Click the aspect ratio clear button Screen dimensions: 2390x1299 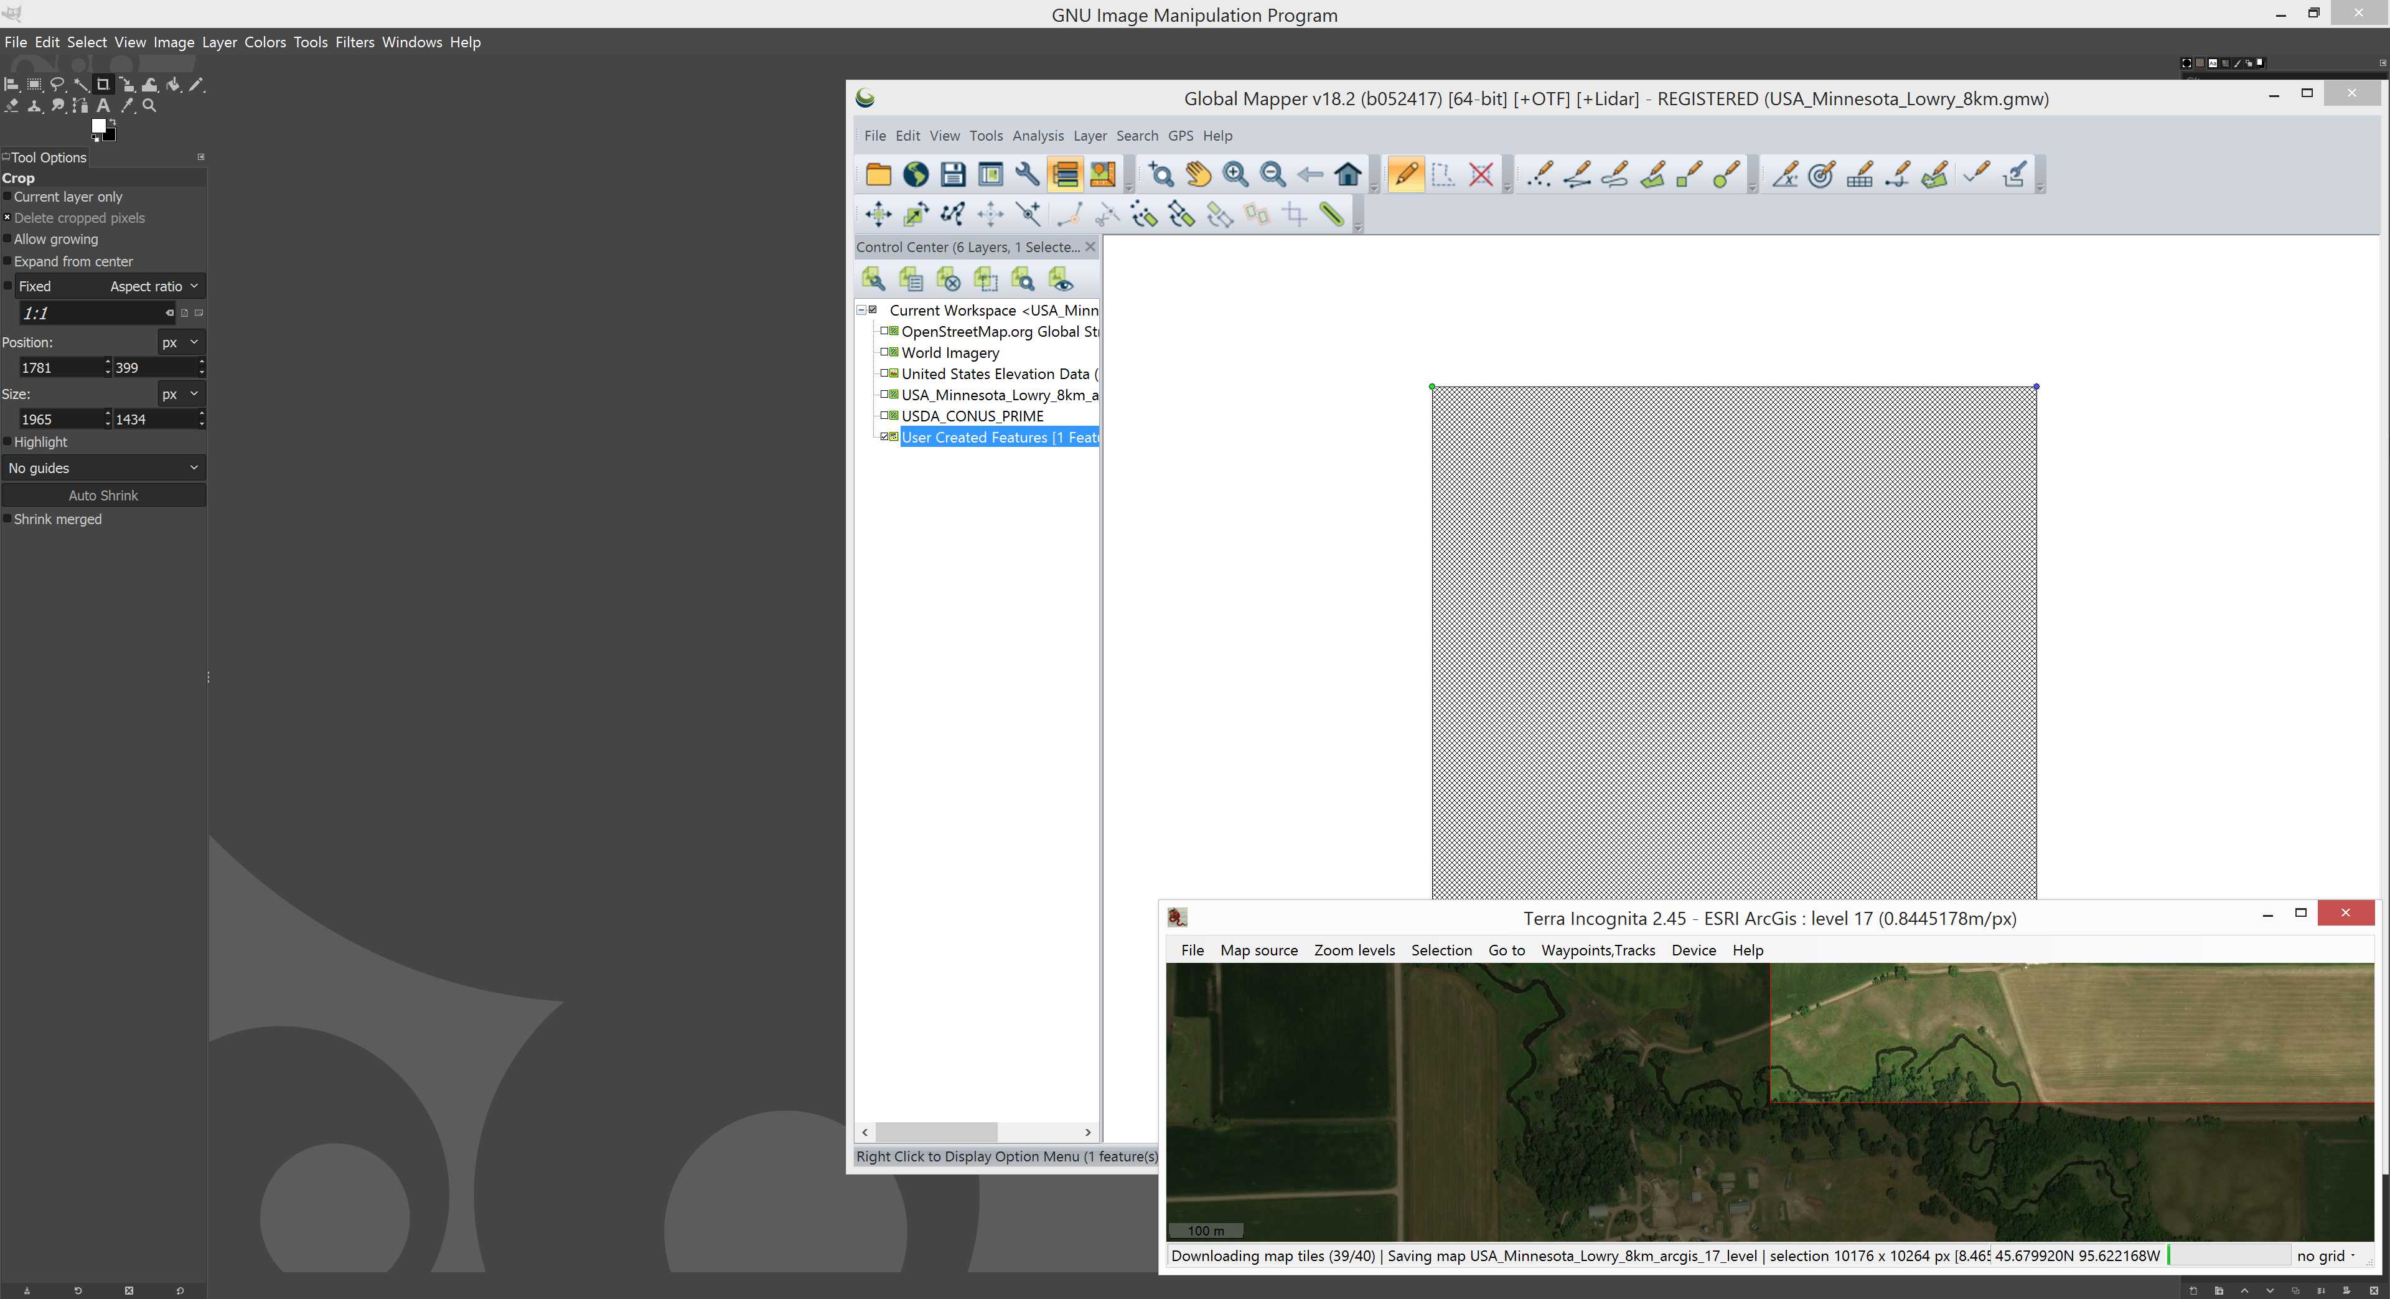[169, 312]
